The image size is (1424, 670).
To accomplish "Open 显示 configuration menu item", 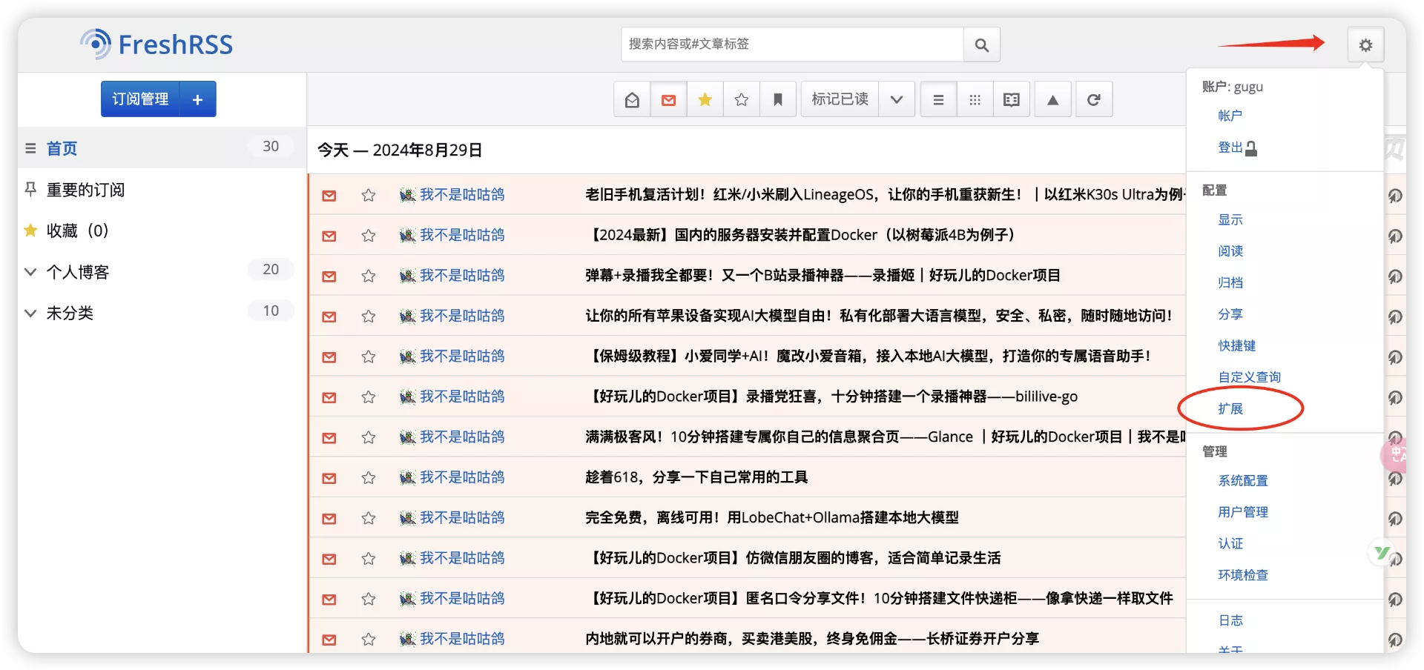I will tap(1230, 219).
